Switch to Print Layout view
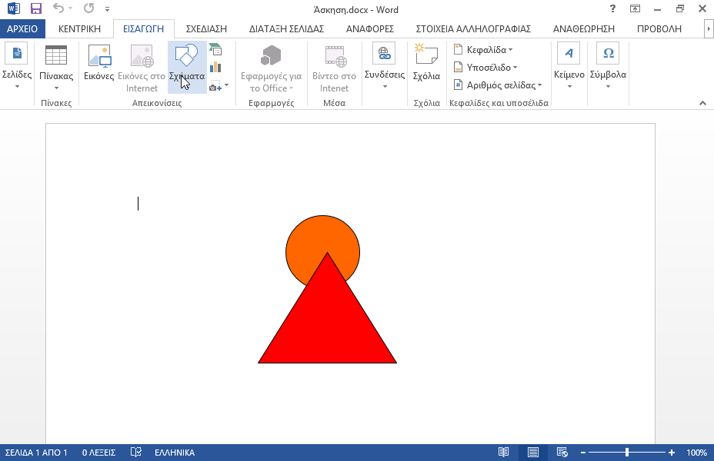The image size is (714, 461). [x=532, y=452]
